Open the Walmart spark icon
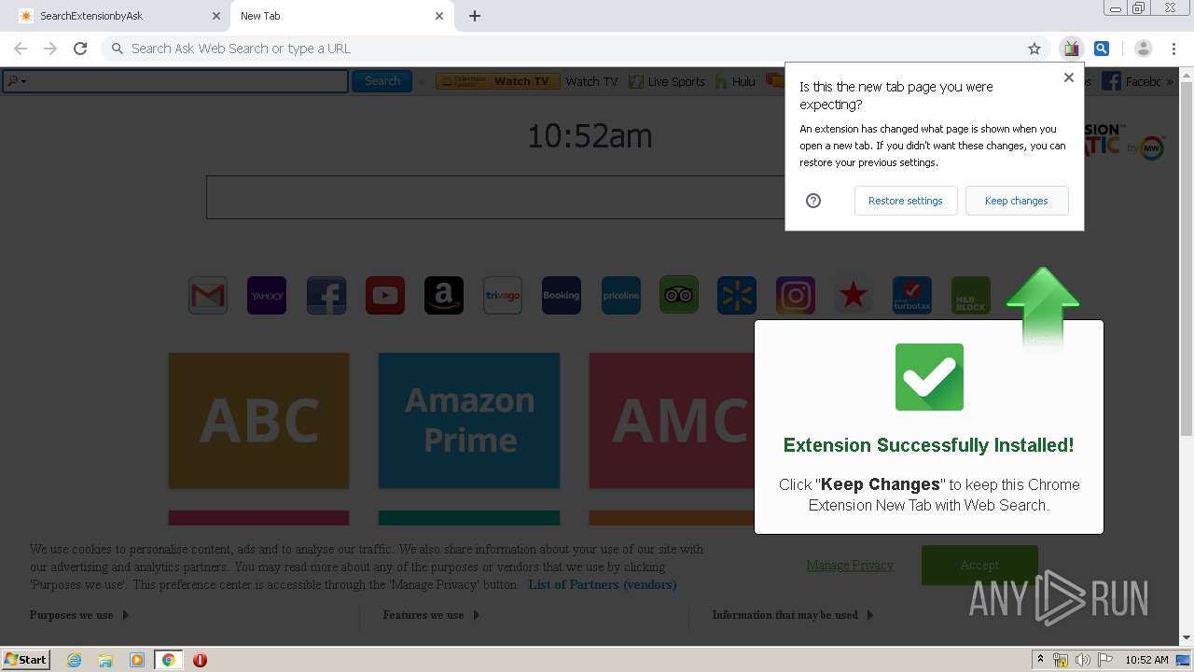 [x=737, y=296]
